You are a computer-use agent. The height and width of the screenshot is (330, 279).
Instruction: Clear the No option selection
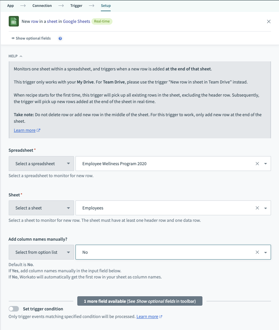click(257, 252)
